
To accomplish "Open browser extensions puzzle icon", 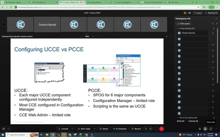I will point(204,7).
